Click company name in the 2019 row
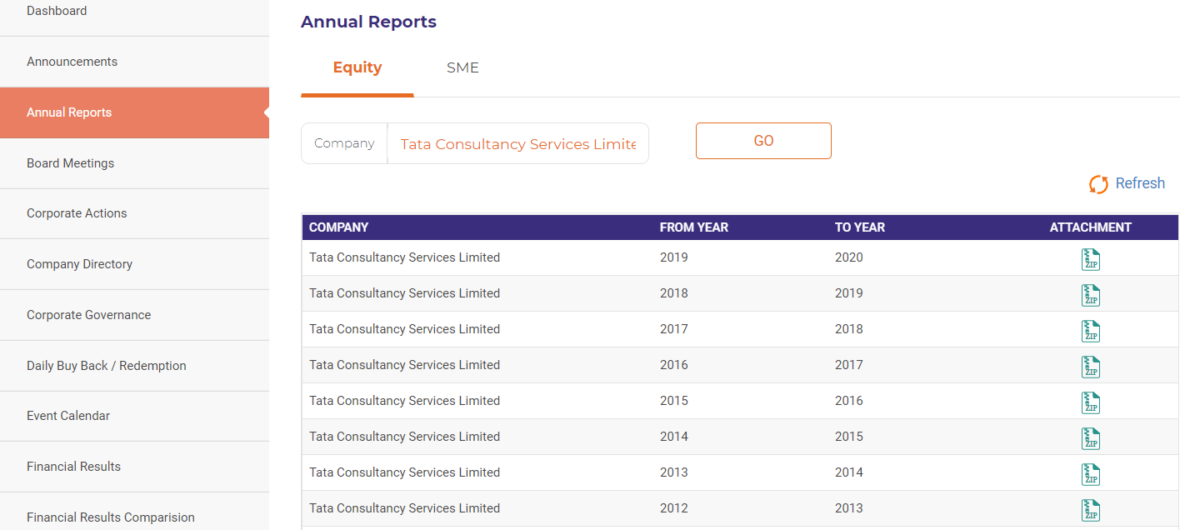Image resolution: width=1180 pixels, height=530 pixels. coord(404,257)
